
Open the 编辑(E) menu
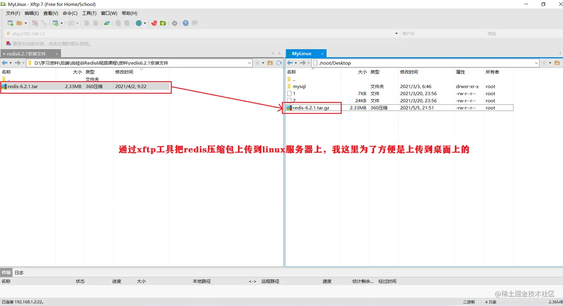click(x=32, y=13)
